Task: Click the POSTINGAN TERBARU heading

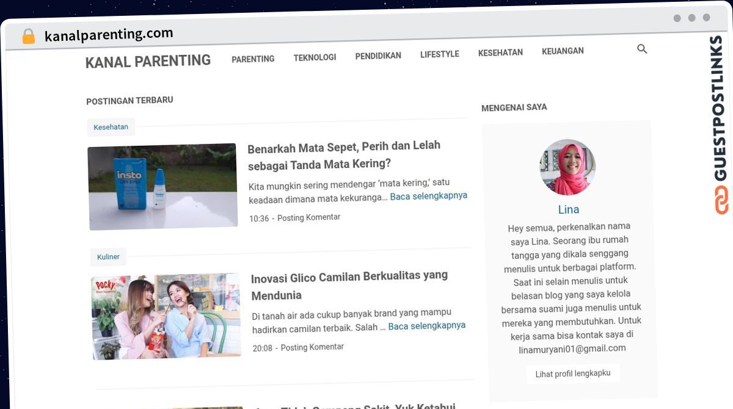Action: pyautogui.click(x=129, y=101)
